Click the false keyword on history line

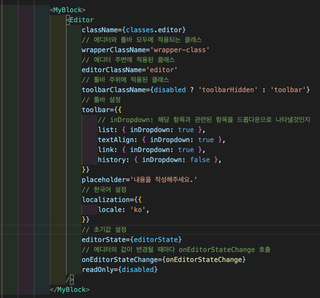point(200,160)
